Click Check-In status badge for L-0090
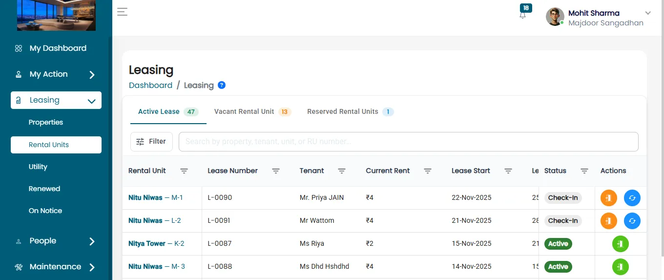 [563, 198]
